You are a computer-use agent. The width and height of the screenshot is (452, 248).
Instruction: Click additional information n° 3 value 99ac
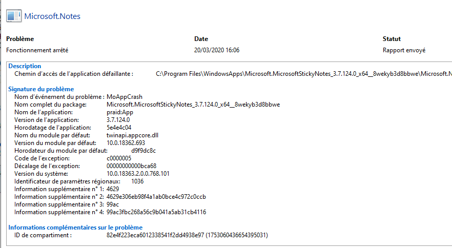click(x=113, y=204)
